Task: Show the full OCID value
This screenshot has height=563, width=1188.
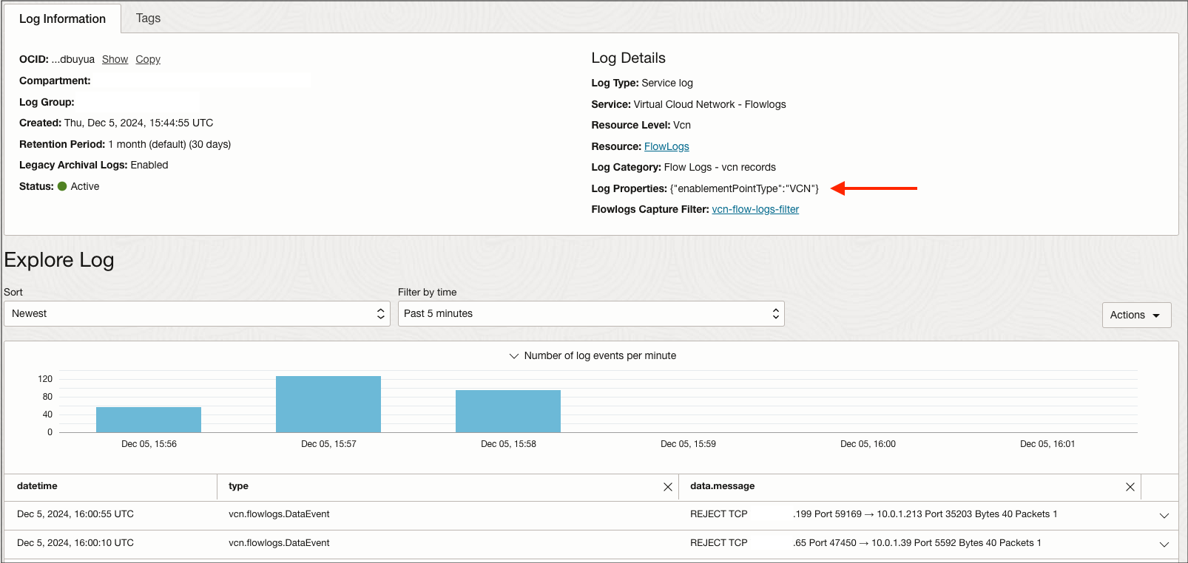Action: [x=115, y=60]
